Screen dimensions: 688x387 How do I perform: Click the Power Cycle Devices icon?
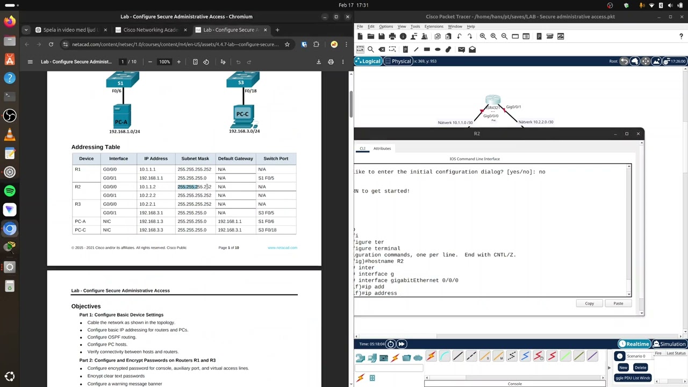click(391, 344)
